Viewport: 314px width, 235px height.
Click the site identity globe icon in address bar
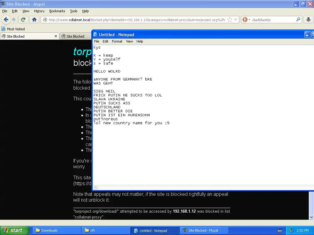coord(45,20)
